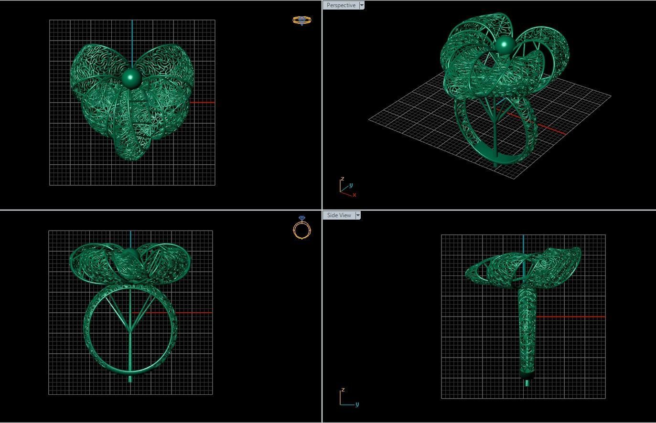Click the Perspective viewport label
The image size is (656, 423).
point(341,5)
